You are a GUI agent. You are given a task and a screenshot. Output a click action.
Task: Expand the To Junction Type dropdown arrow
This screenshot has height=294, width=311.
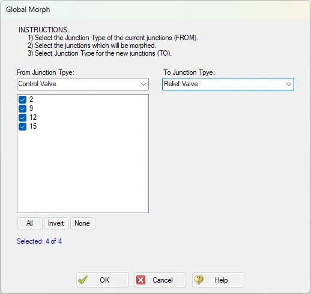tap(289, 84)
